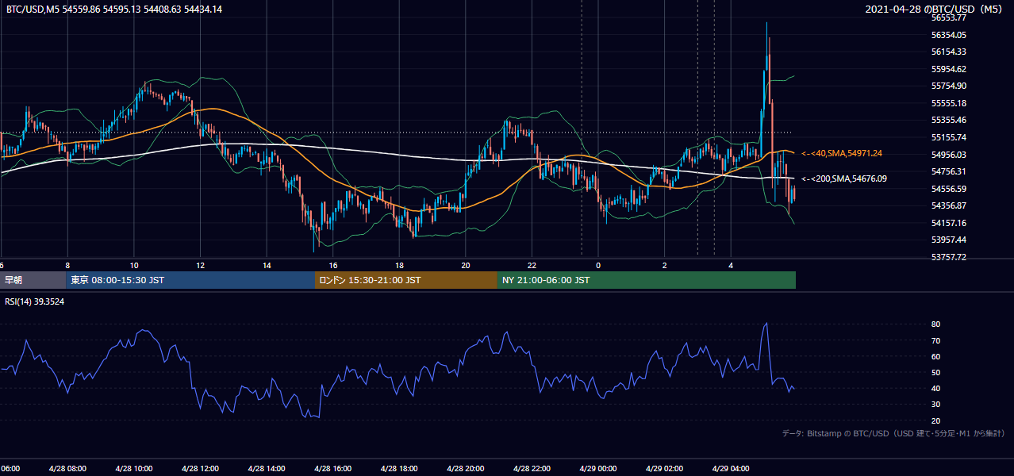Click the RSI(14) 39.3524 indicator label
1014x476 pixels.
[x=35, y=301]
